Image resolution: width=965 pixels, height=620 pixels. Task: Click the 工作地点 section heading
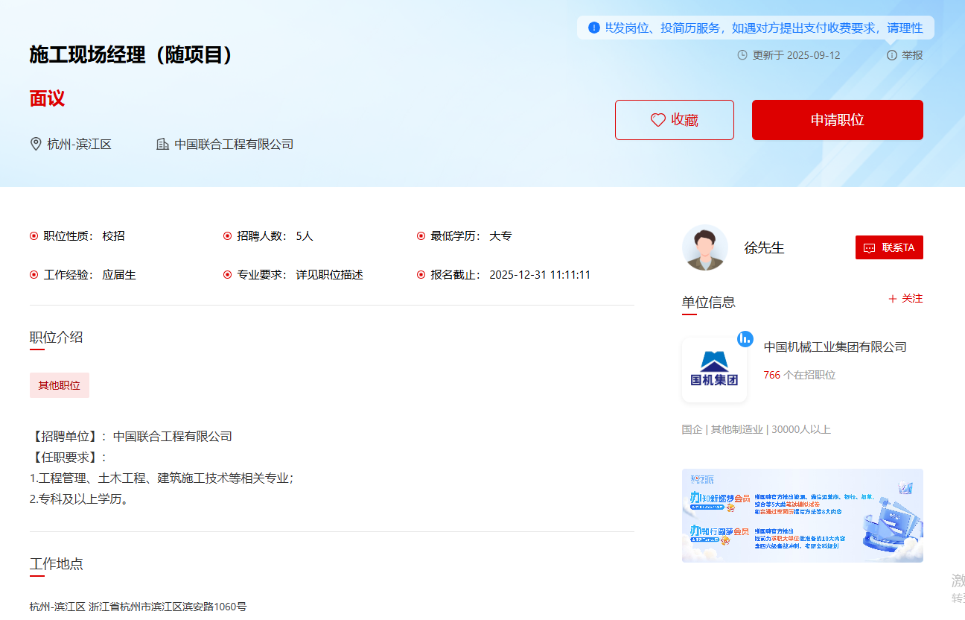pos(57,564)
